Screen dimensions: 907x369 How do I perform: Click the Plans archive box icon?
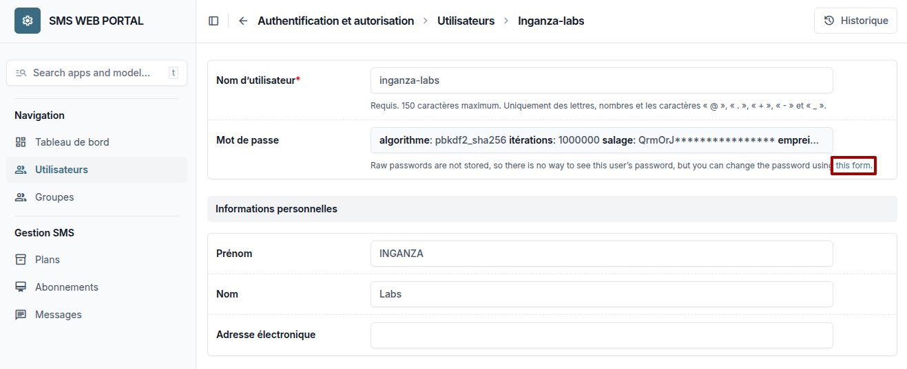click(21, 260)
